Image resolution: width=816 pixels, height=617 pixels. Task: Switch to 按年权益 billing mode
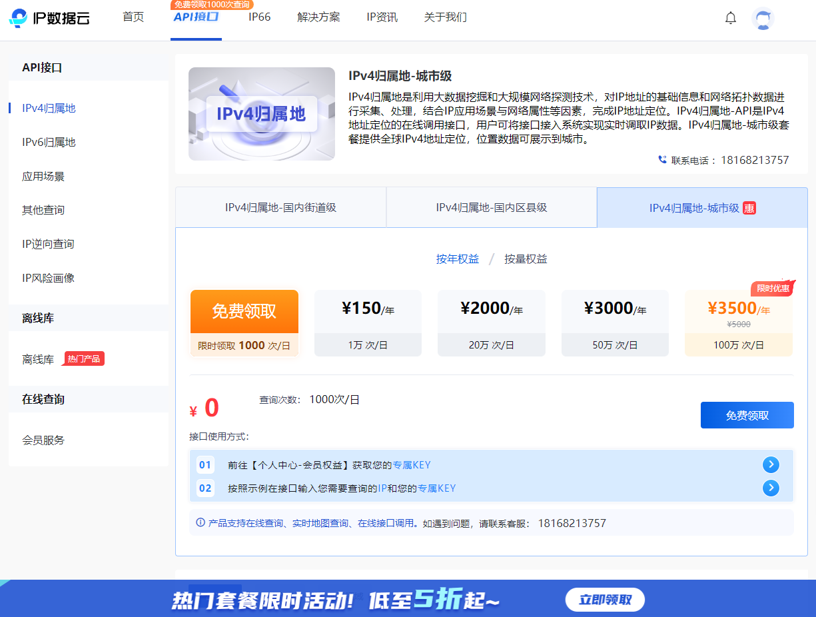pos(458,259)
